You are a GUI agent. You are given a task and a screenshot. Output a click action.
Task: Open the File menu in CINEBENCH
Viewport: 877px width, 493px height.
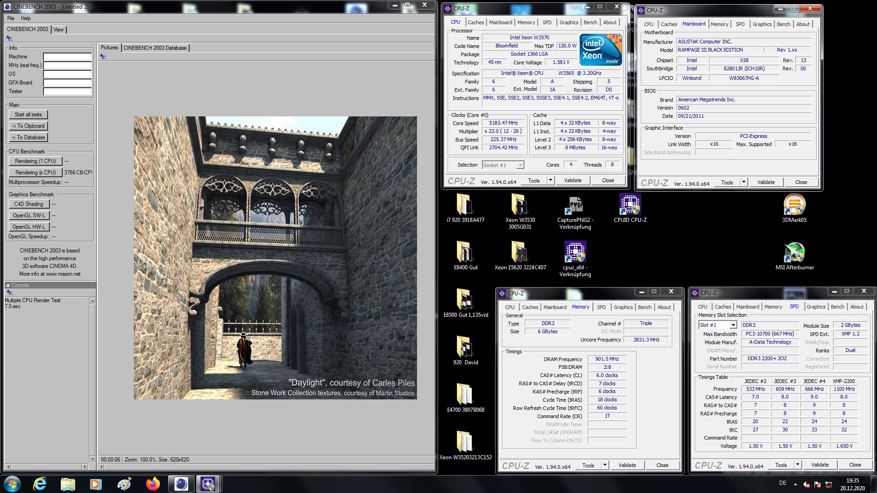tap(11, 18)
